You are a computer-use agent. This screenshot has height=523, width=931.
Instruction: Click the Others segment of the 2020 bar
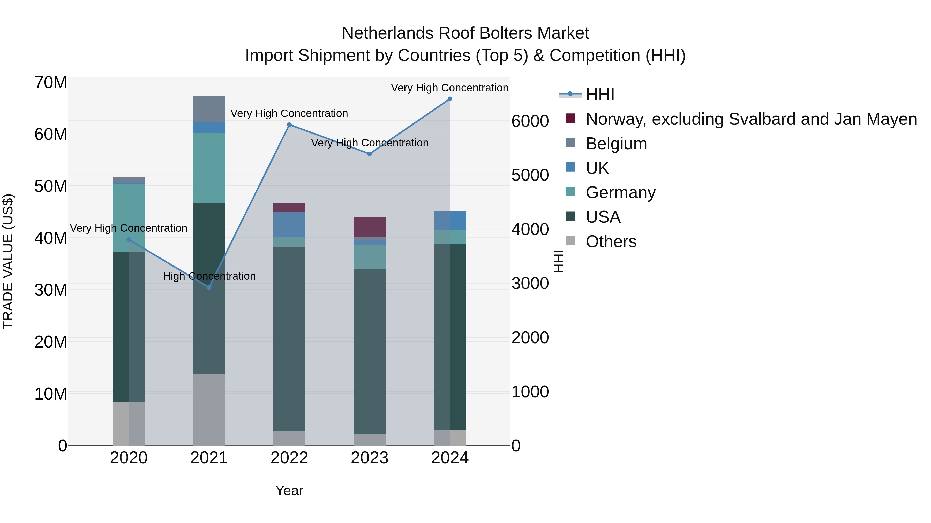point(129,424)
